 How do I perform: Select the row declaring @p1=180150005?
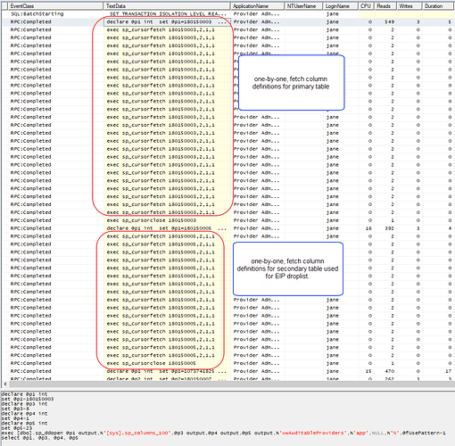tap(227, 228)
